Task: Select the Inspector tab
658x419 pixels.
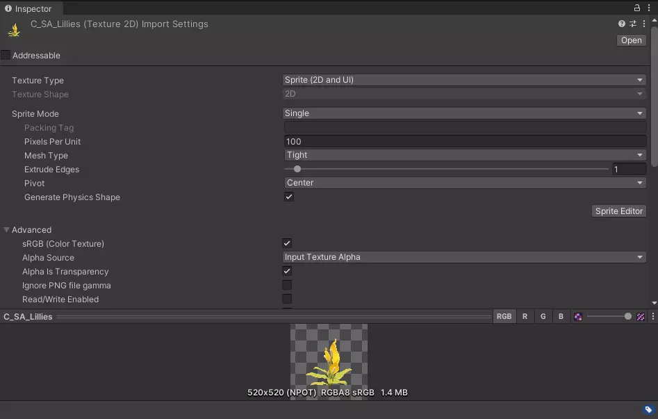Action: pos(32,8)
